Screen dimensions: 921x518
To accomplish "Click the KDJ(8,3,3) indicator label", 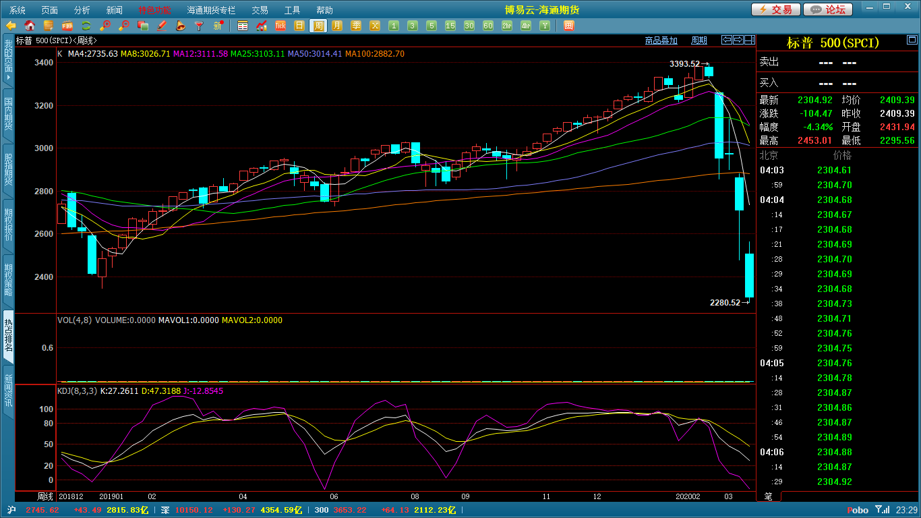I will [x=78, y=391].
